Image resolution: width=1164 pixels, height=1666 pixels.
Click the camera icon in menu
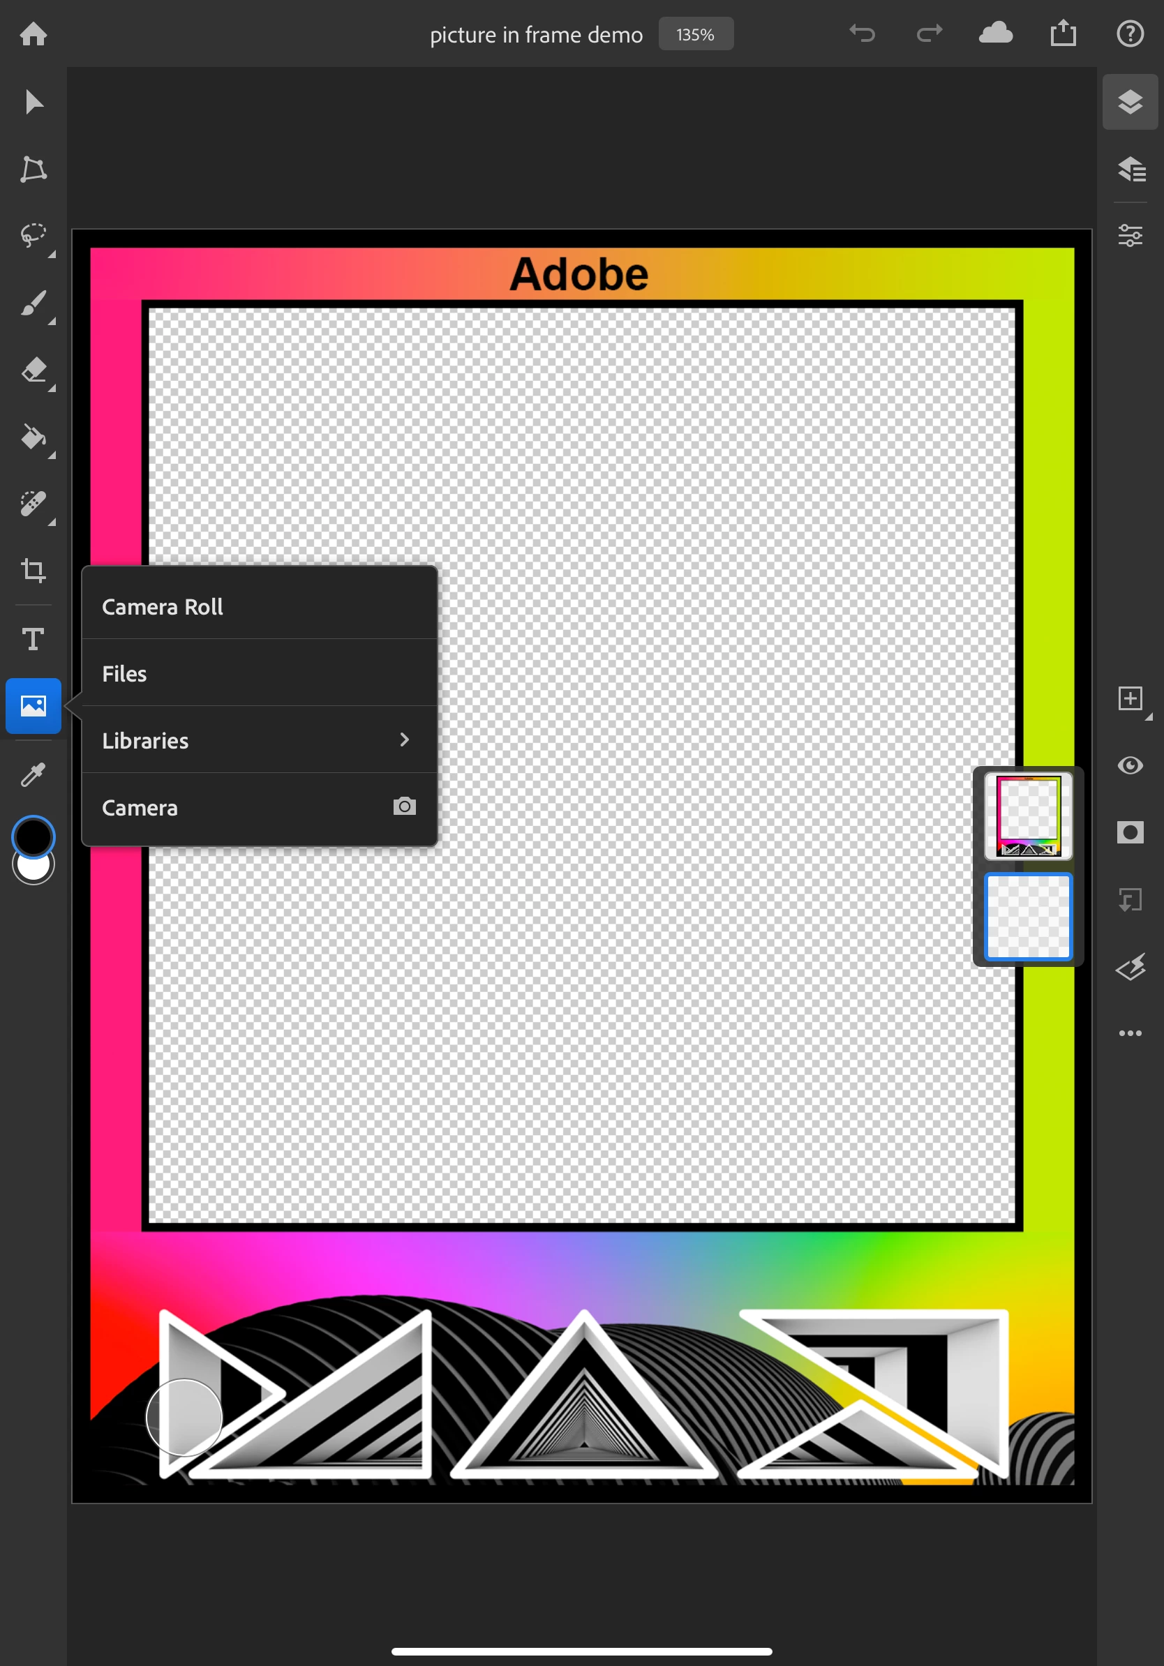[x=404, y=806]
